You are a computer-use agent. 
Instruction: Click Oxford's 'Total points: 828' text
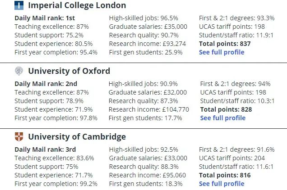pos(226,109)
